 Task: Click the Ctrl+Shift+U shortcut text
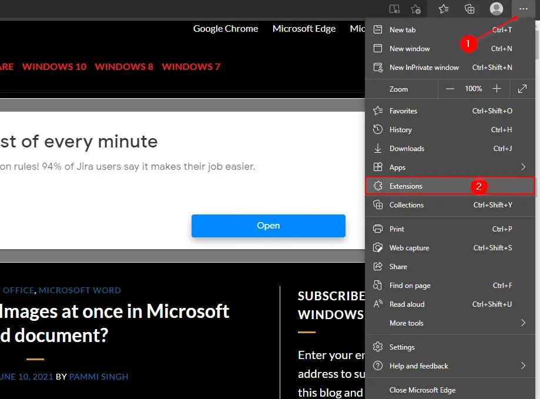point(492,304)
